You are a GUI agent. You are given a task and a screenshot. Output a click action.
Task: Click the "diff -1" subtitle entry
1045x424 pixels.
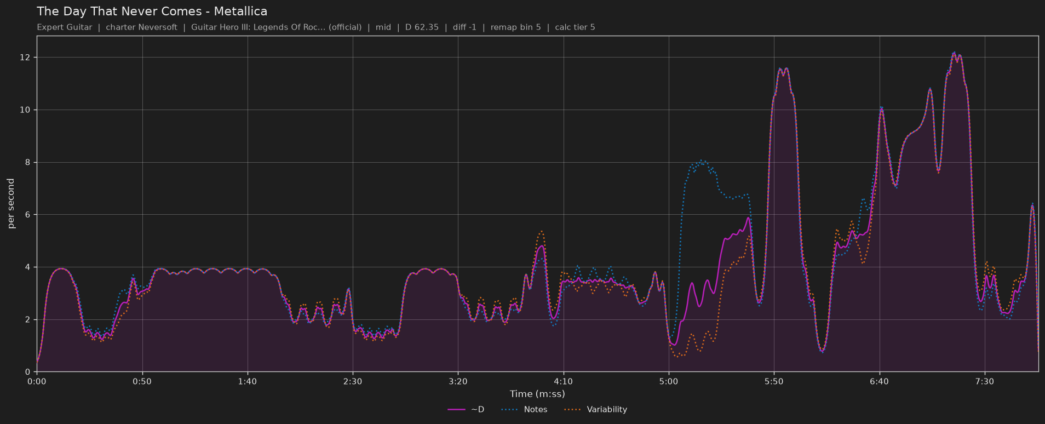pyautogui.click(x=464, y=27)
